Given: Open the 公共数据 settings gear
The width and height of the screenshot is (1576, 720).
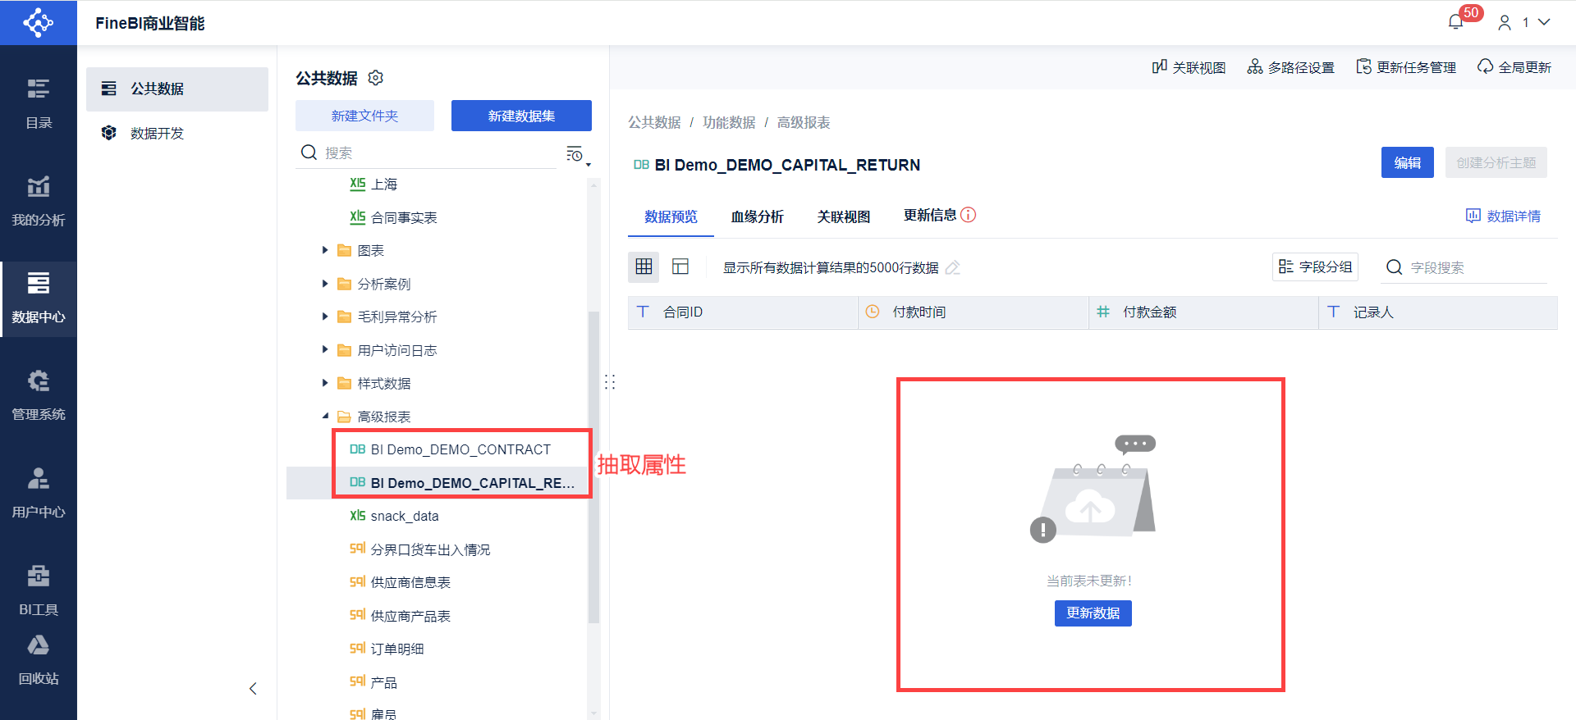Looking at the screenshot, I should [376, 78].
